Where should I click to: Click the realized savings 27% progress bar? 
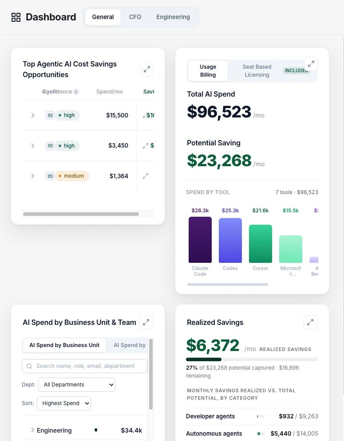(x=252, y=359)
